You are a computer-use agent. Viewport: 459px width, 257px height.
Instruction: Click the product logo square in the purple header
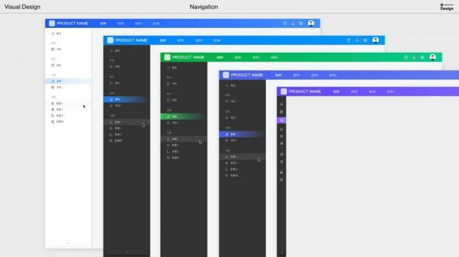point(284,91)
